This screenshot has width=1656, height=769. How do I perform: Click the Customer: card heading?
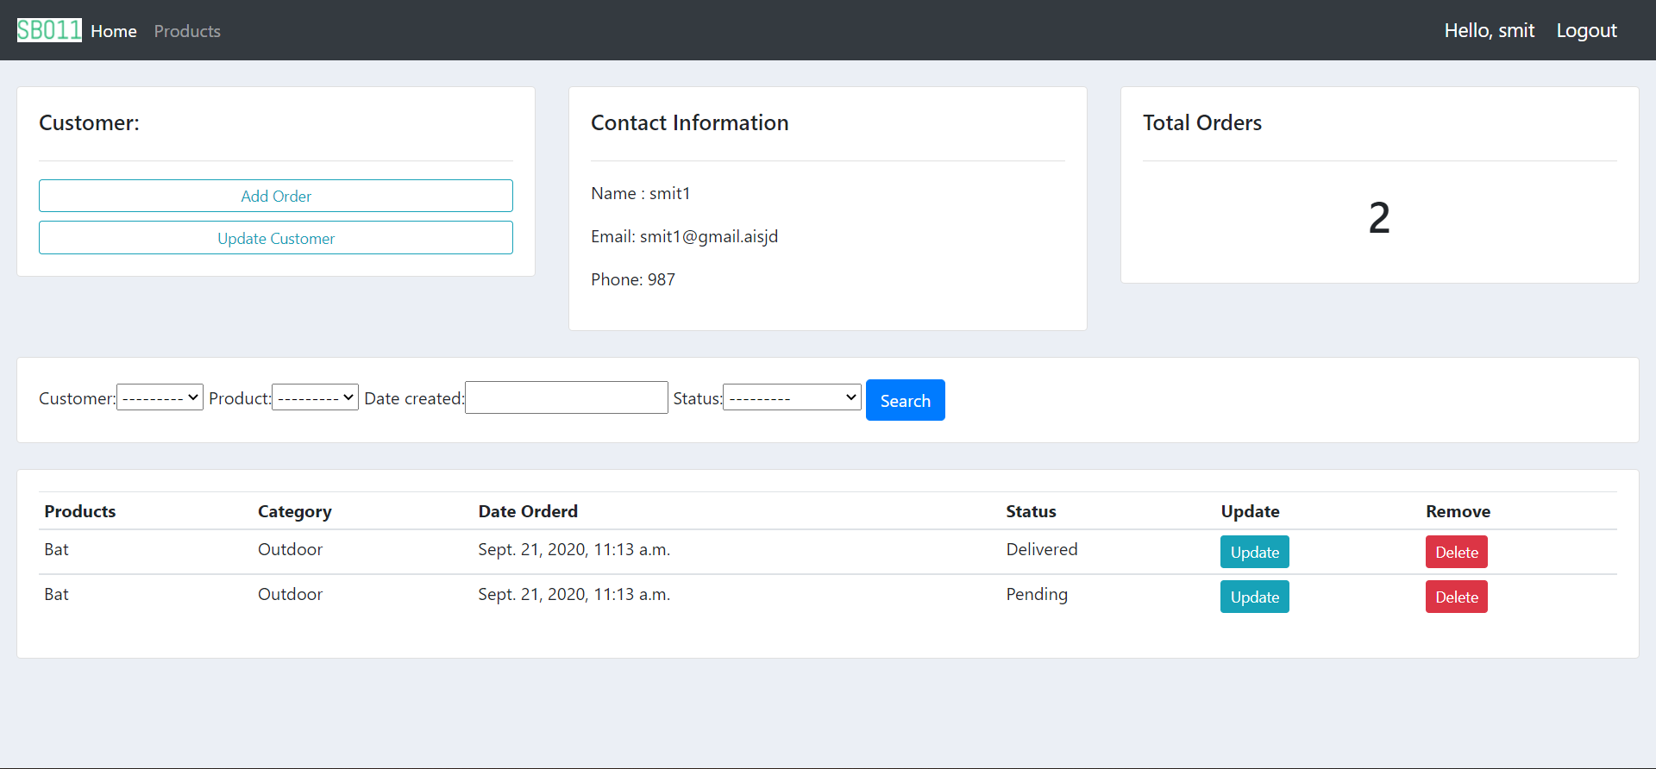pos(89,122)
